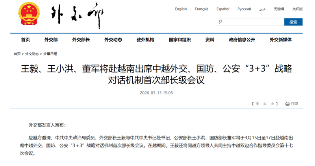The image size is (315, 166).
Task: Expand the 政府信息公开 menu
Action: click(x=242, y=40)
